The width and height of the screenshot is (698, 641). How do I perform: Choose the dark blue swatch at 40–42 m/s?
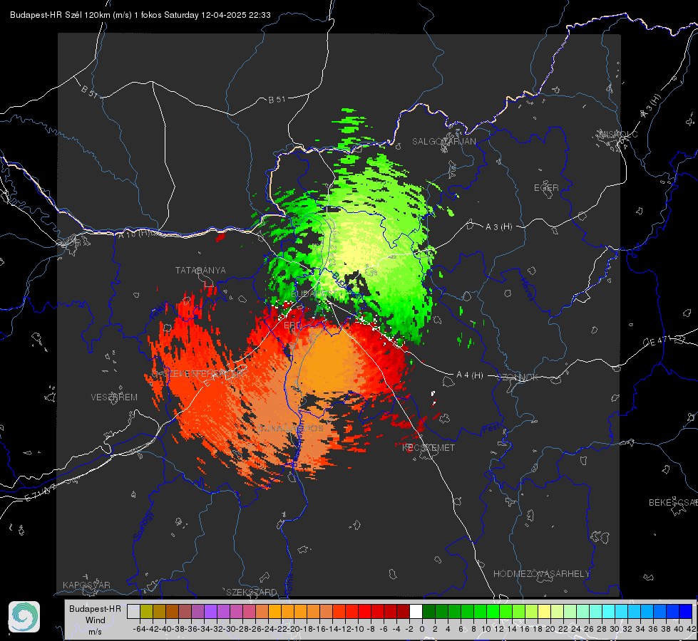tap(686, 611)
